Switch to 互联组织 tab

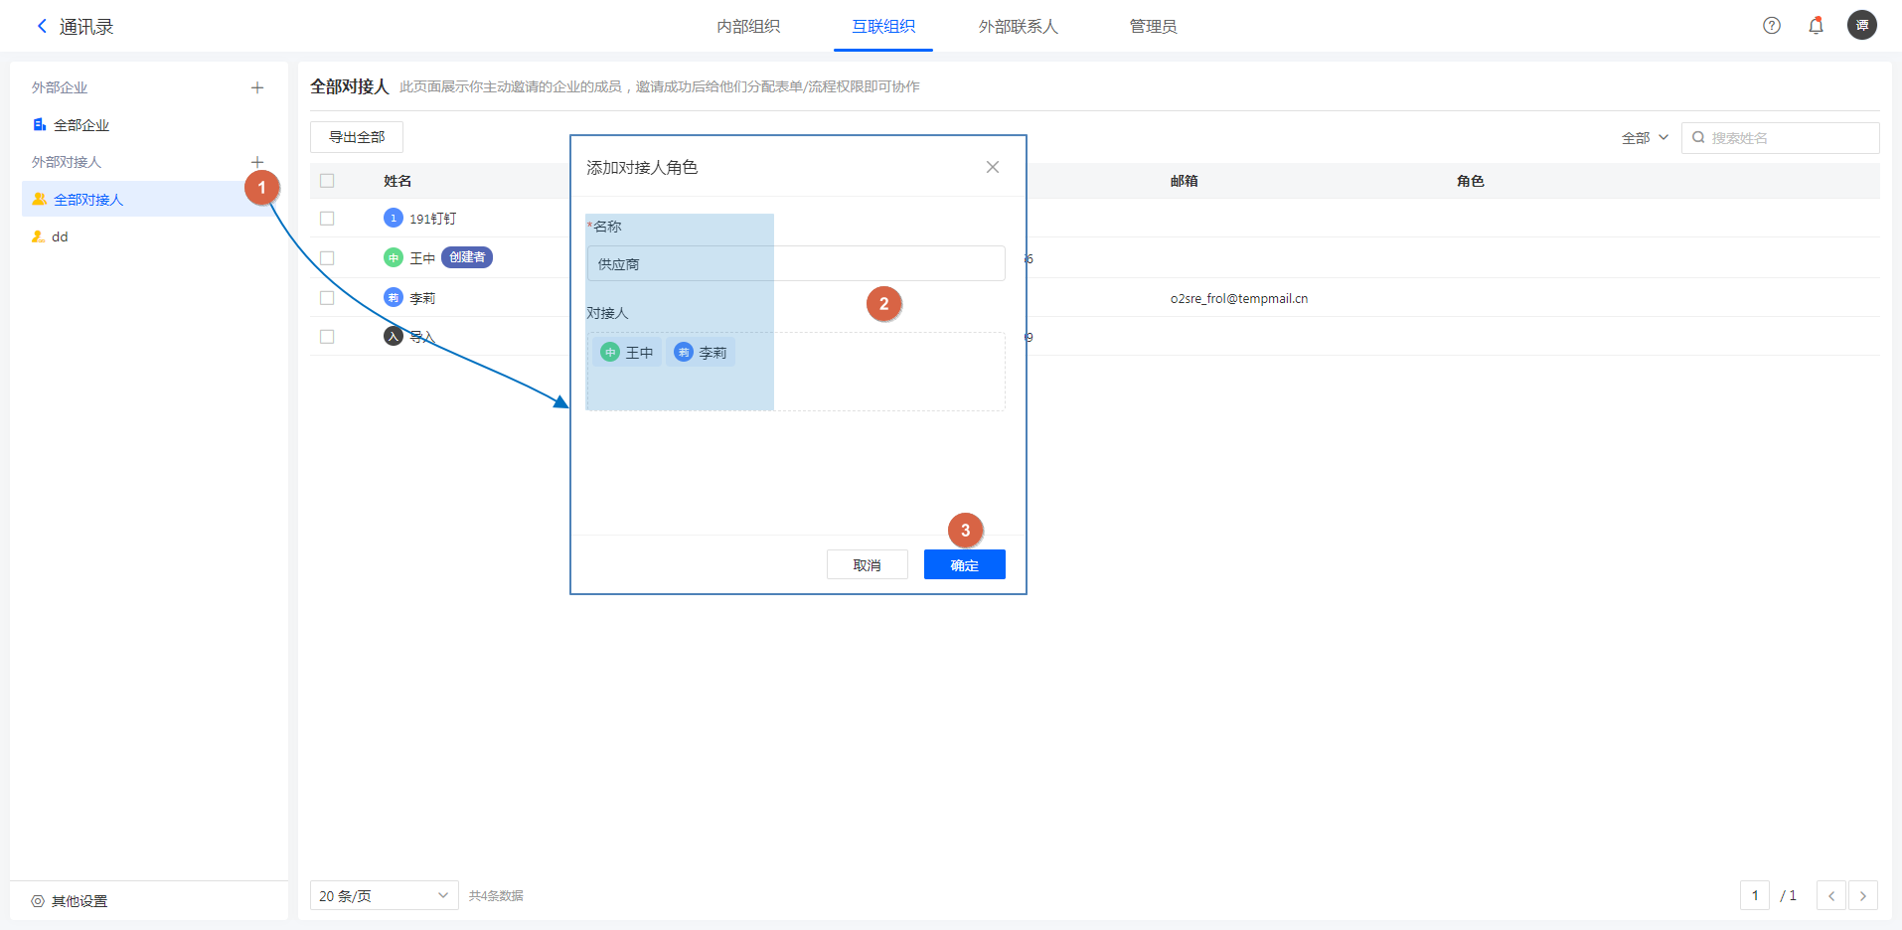click(x=883, y=27)
